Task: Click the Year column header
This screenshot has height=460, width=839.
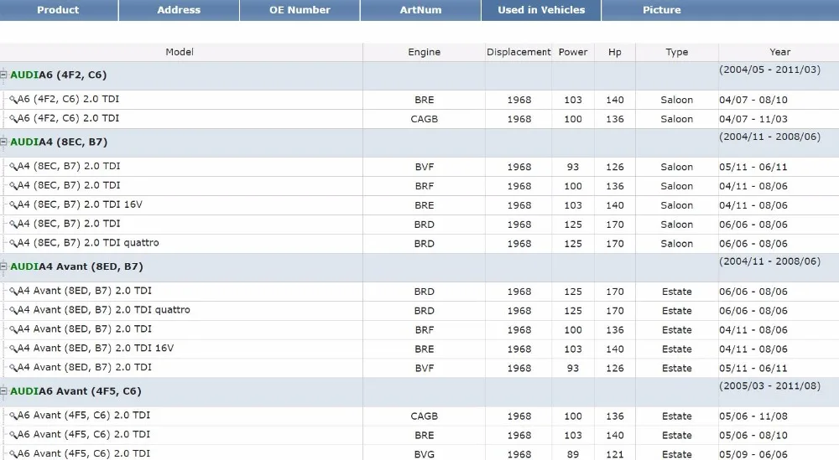Action: [779, 52]
